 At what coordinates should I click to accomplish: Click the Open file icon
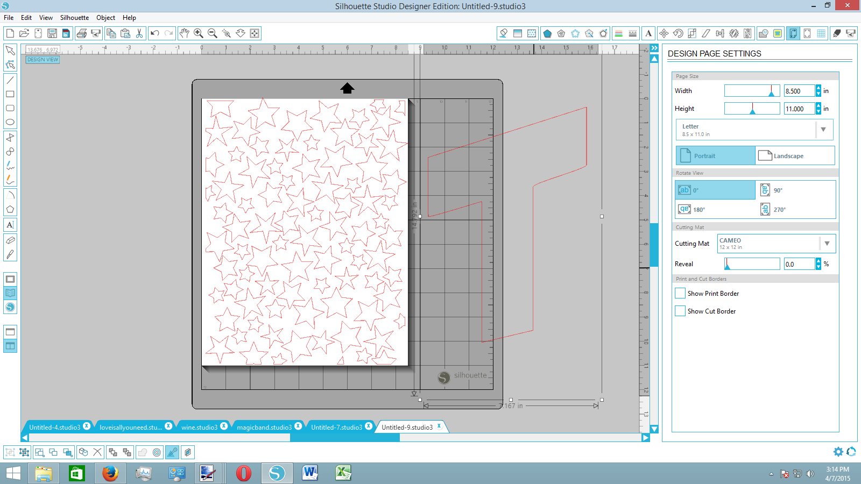pos(24,33)
